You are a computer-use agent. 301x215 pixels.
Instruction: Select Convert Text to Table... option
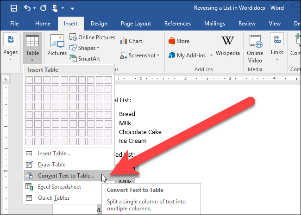click(69, 176)
